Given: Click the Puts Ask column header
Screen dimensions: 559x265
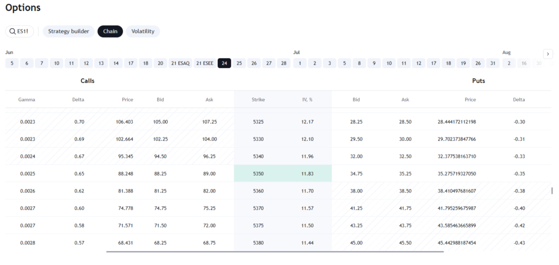Looking at the screenshot, I should [406, 100].
